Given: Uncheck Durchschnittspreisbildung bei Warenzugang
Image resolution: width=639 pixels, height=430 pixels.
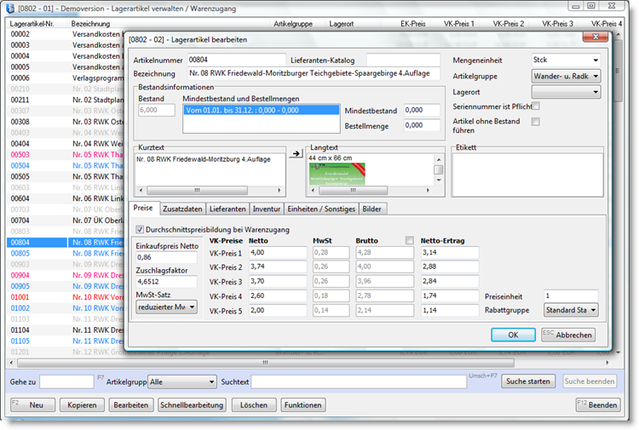Looking at the screenshot, I should pyautogui.click(x=141, y=229).
